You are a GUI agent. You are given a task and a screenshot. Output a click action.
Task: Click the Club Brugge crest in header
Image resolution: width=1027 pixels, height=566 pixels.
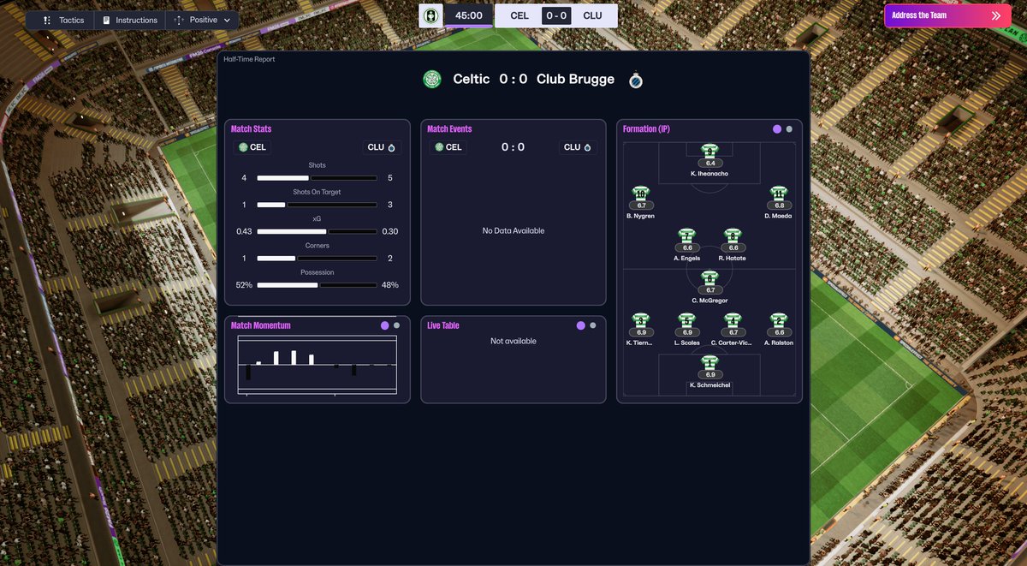pos(636,80)
